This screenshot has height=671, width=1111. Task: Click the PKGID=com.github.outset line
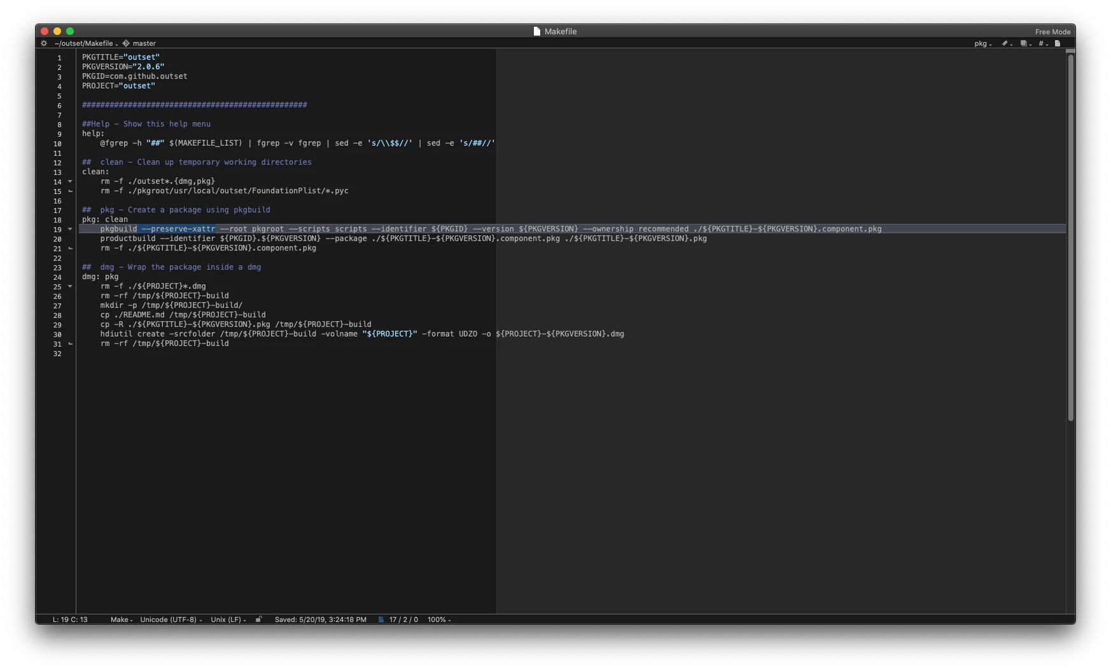(134, 76)
